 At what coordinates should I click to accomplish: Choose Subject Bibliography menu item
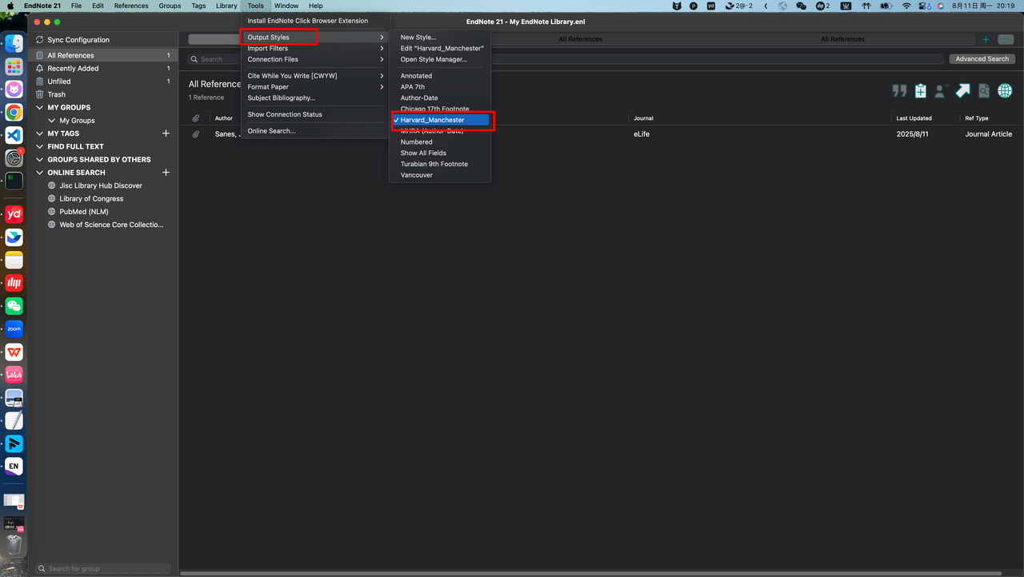pyautogui.click(x=316, y=98)
